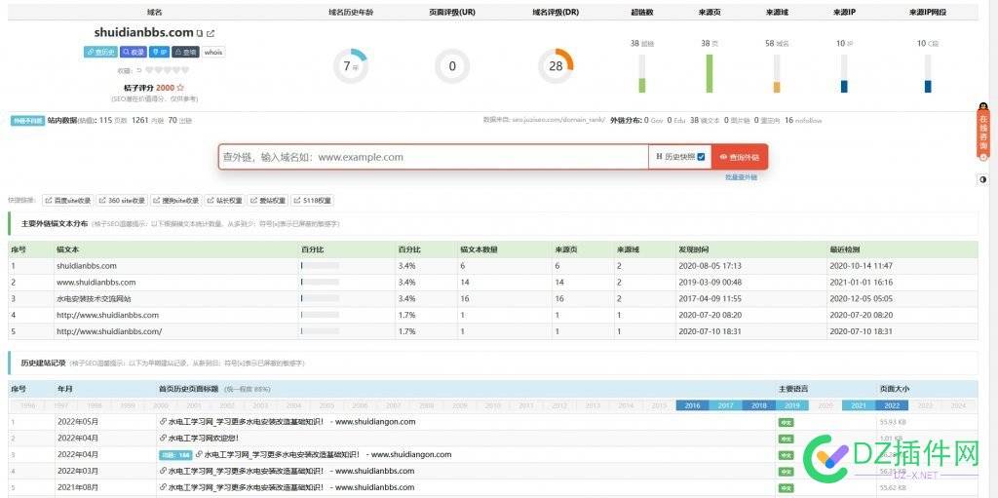Click the 页面大小 column header
Image resolution: width=998 pixels, height=498 pixels.
click(x=895, y=389)
